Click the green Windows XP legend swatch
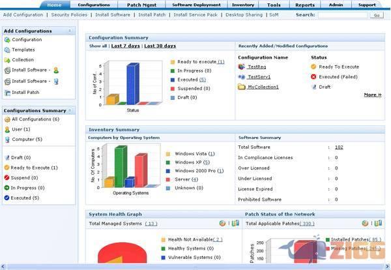The width and height of the screenshot is (391, 270). tap(168, 162)
